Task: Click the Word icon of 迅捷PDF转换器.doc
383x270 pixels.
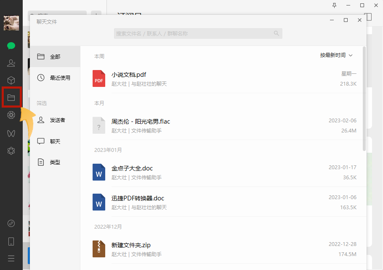Action: [x=98, y=202]
